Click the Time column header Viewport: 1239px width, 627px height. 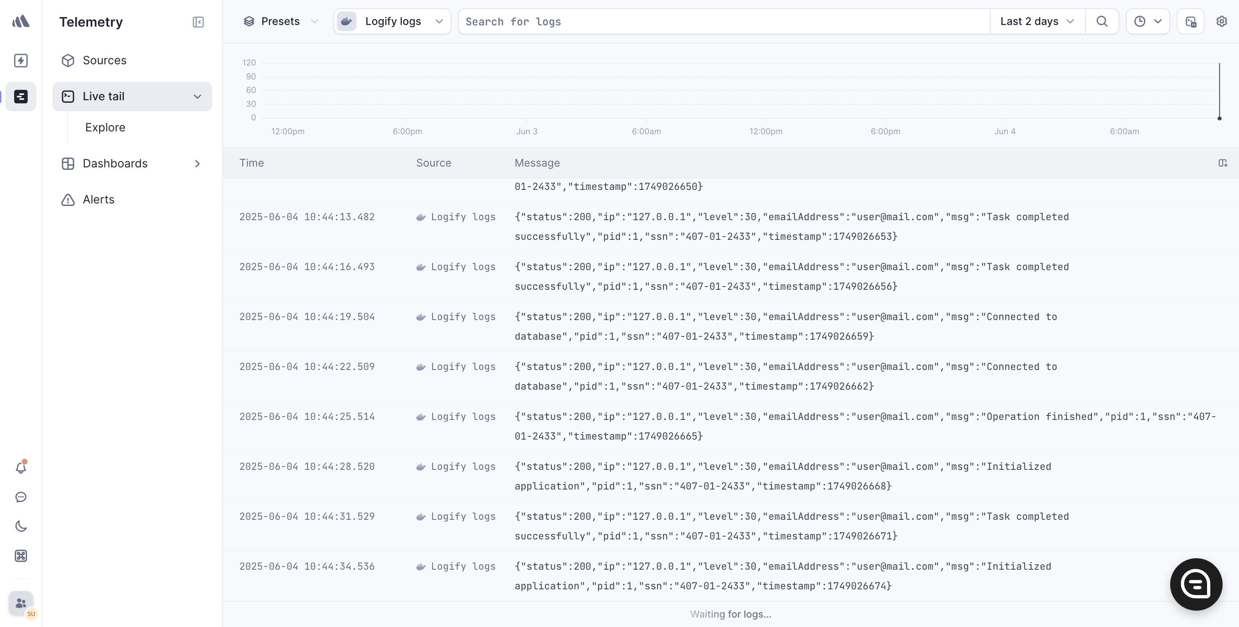(252, 163)
